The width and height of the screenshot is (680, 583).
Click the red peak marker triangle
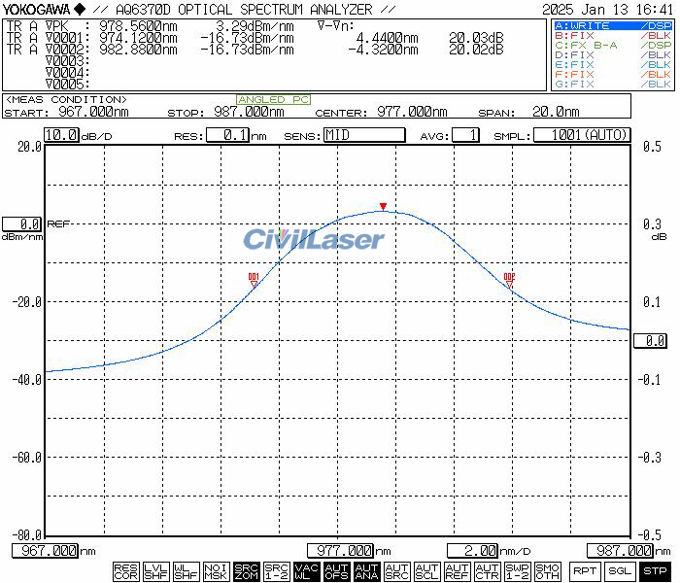pyautogui.click(x=383, y=206)
